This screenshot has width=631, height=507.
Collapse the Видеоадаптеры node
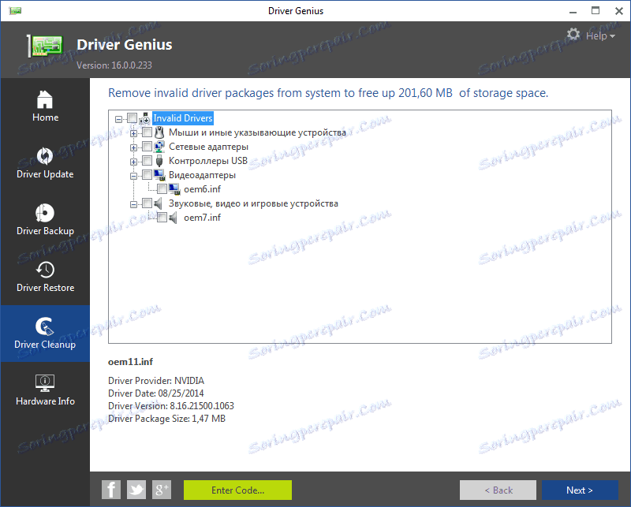(x=133, y=176)
